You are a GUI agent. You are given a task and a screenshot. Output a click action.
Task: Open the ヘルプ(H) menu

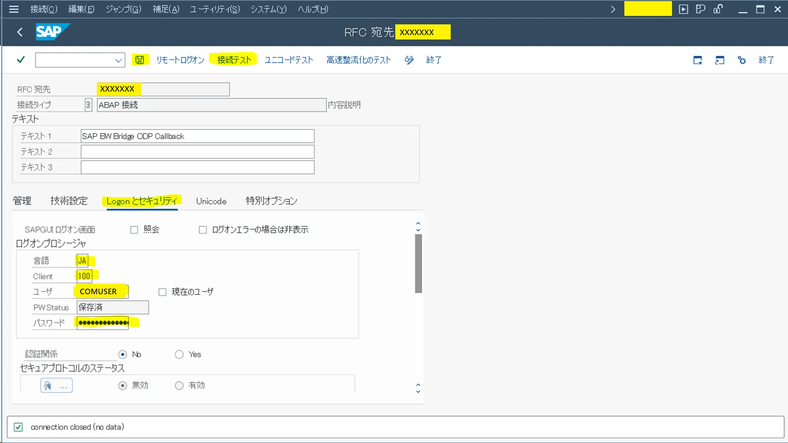313,9
